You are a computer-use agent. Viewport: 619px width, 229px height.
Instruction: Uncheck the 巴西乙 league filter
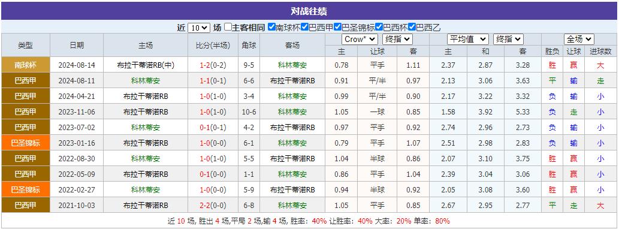coord(412,27)
